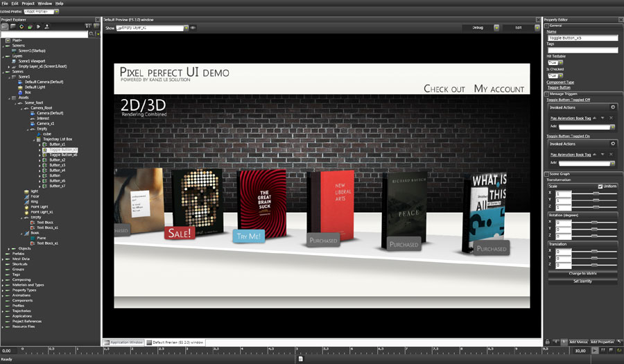Click the Rotation Y slider handle
This screenshot has width=624, height=364.
[x=594, y=229]
